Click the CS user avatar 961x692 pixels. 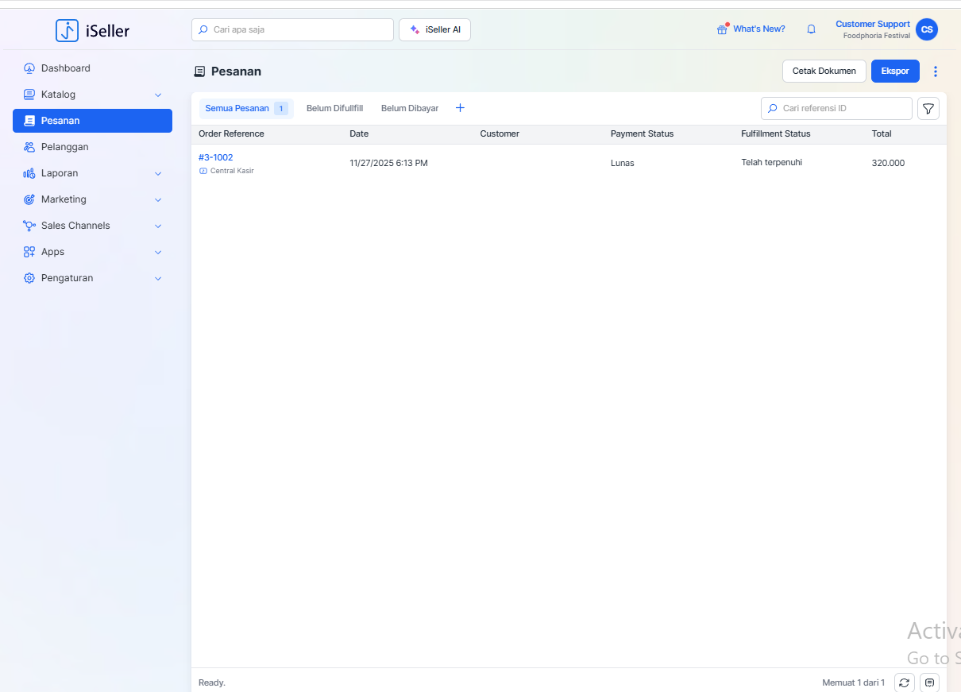(x=926, y=29)
